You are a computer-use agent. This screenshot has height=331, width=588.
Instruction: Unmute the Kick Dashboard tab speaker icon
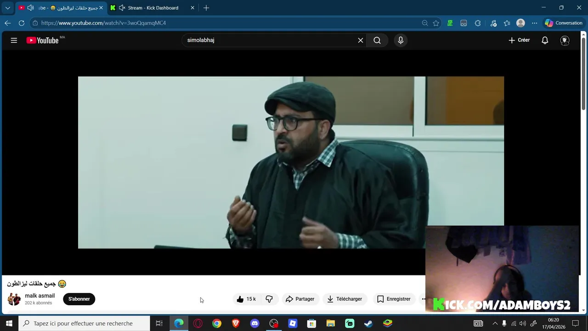coord(122,8)
